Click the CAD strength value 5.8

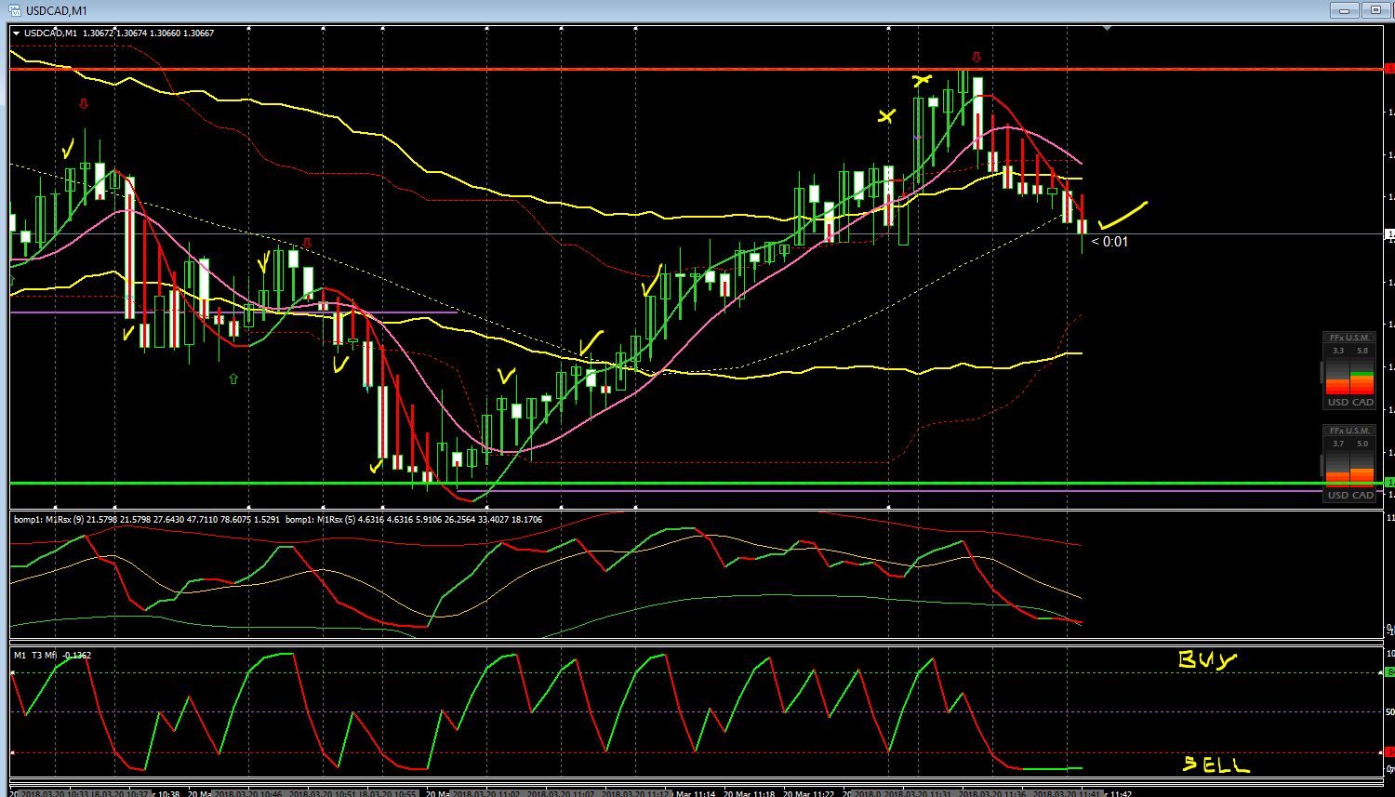(1362, 351)
